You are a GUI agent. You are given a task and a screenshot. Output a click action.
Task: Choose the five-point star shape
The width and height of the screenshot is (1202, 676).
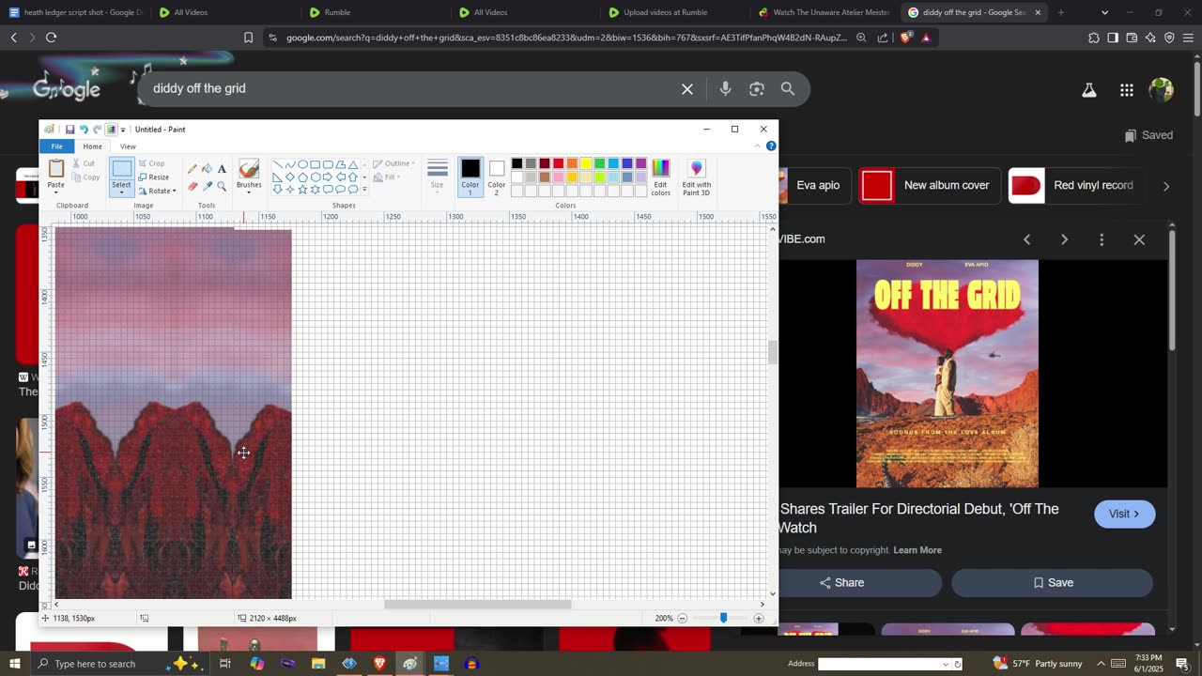tap(302, 189)
